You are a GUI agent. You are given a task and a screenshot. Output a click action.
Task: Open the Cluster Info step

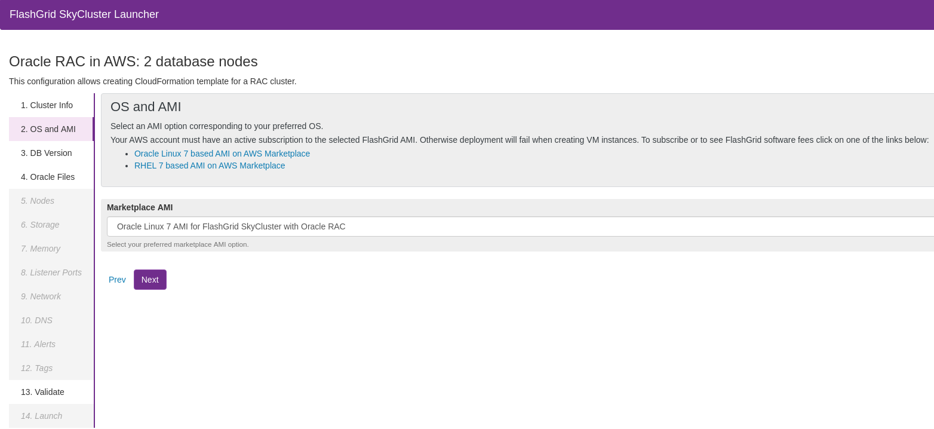click(x=47, y=105)
